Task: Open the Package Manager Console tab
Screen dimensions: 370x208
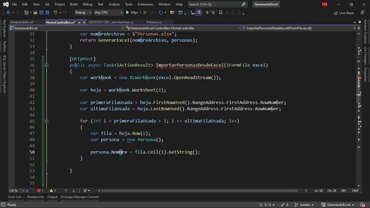Action: (80, 197)
